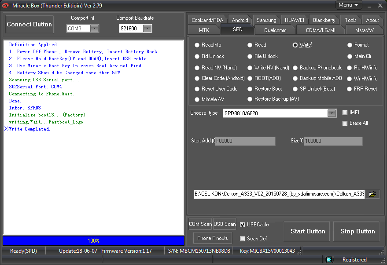The width and height of the screenshot is (387, 265).
Task: Click the Registered status text
Action: click(354, 260)
